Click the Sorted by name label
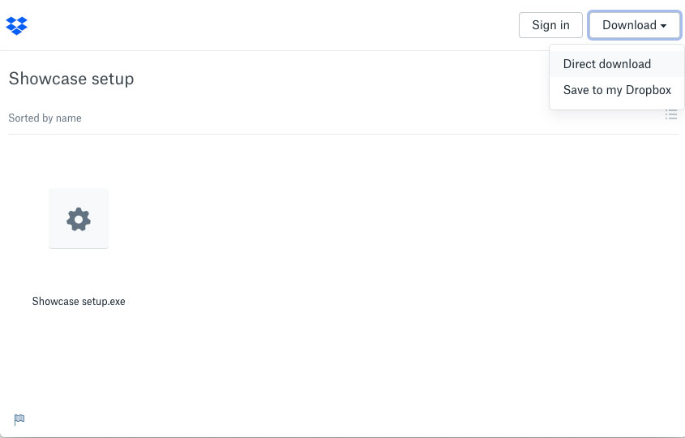This screenshot has height=438, width=685. pos(45,118)
